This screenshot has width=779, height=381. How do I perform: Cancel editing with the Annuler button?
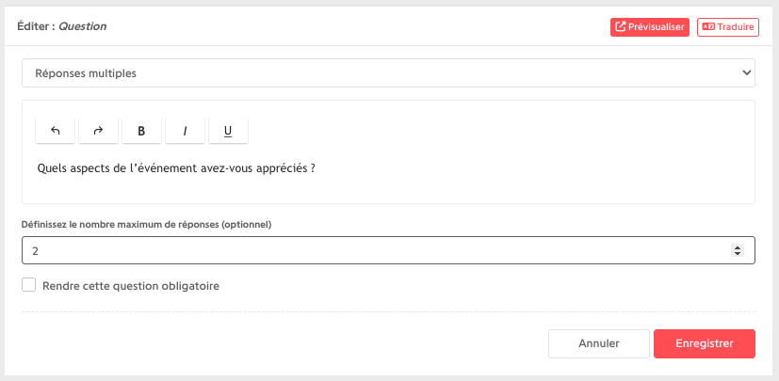point(599,343)
